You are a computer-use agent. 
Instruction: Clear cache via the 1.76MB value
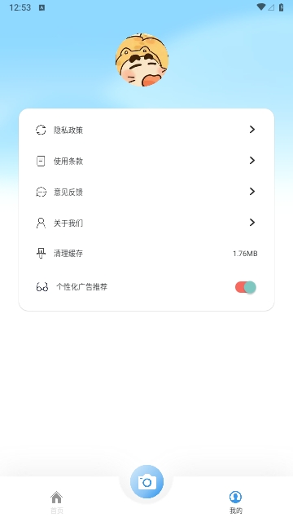(x=245, y=254)
